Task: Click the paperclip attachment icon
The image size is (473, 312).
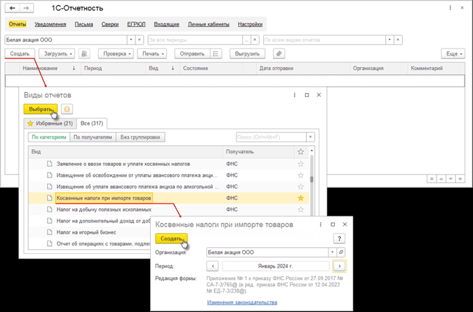Action: (279, 53)
